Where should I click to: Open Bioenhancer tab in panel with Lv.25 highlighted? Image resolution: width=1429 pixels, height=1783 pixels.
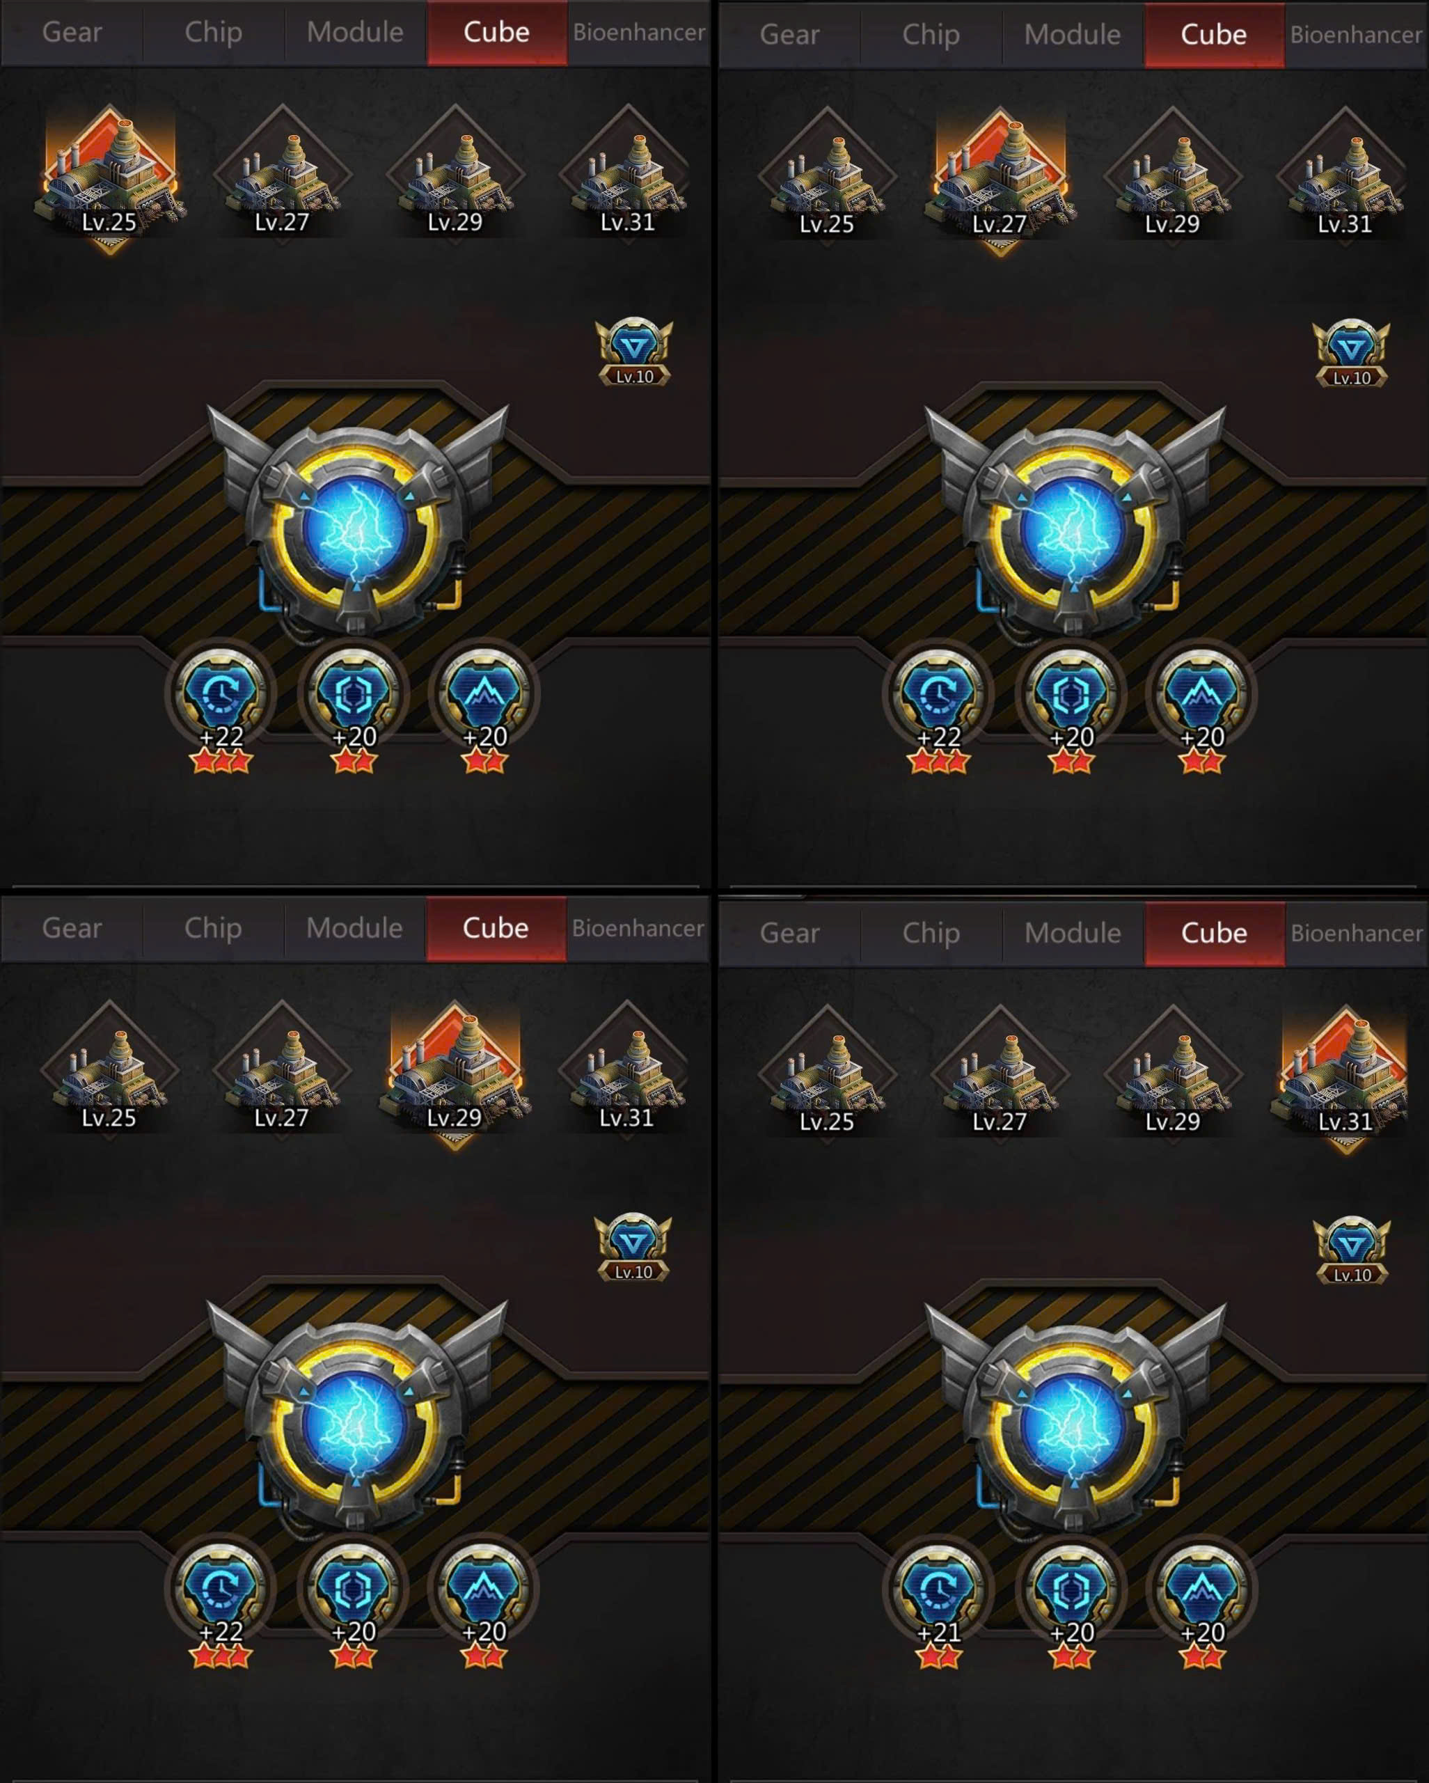coord(639,32)
